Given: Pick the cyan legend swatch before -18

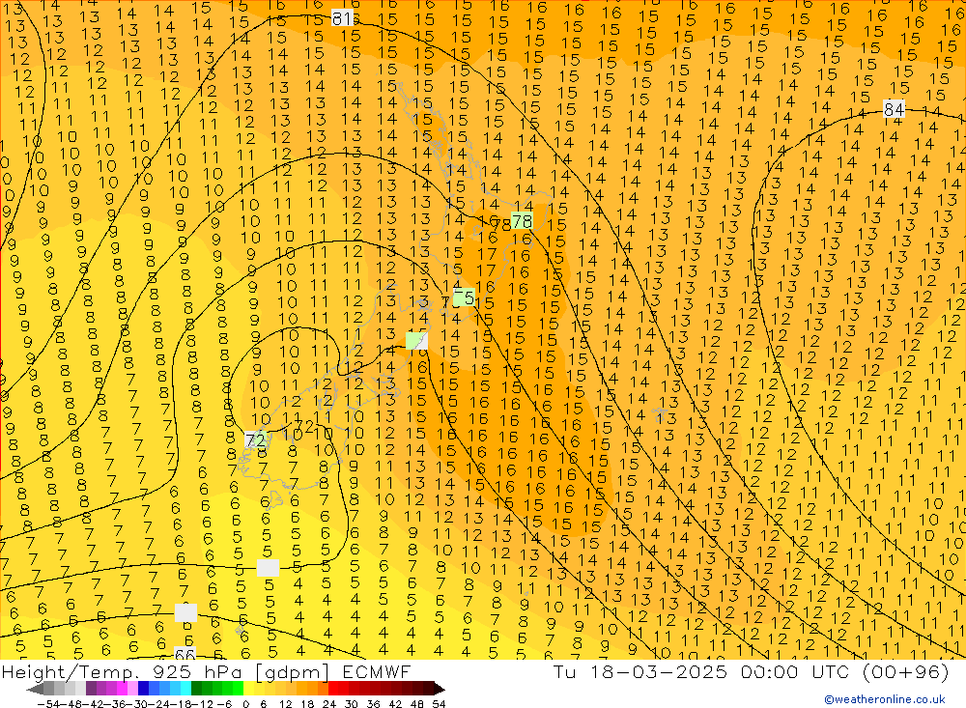Looking at the screenshot, I should pos(185,689).
